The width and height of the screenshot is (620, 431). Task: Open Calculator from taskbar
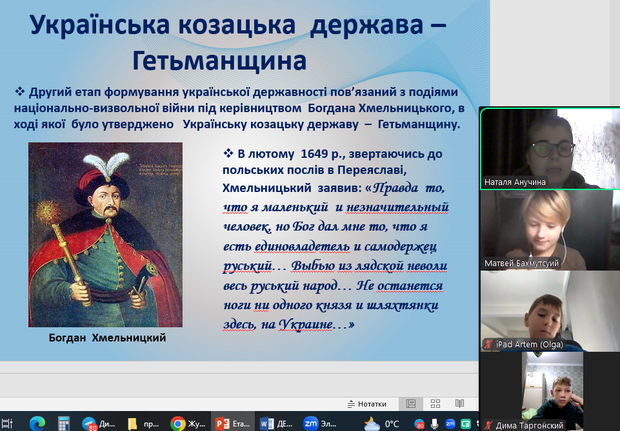64,424
